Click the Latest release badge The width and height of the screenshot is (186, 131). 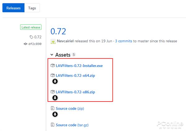tap(31, 27)
